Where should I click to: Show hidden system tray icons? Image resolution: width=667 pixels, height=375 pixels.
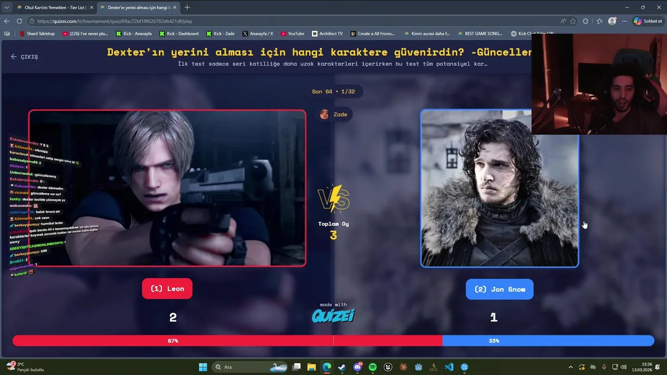coord(571,367)
